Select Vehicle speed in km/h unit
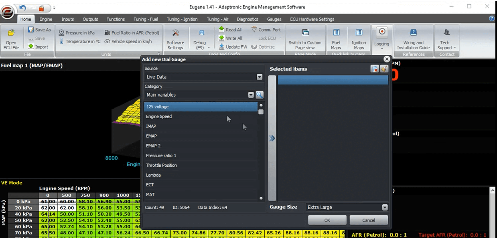The width and height of the screenshot is (497, 238). coord(128,41)
